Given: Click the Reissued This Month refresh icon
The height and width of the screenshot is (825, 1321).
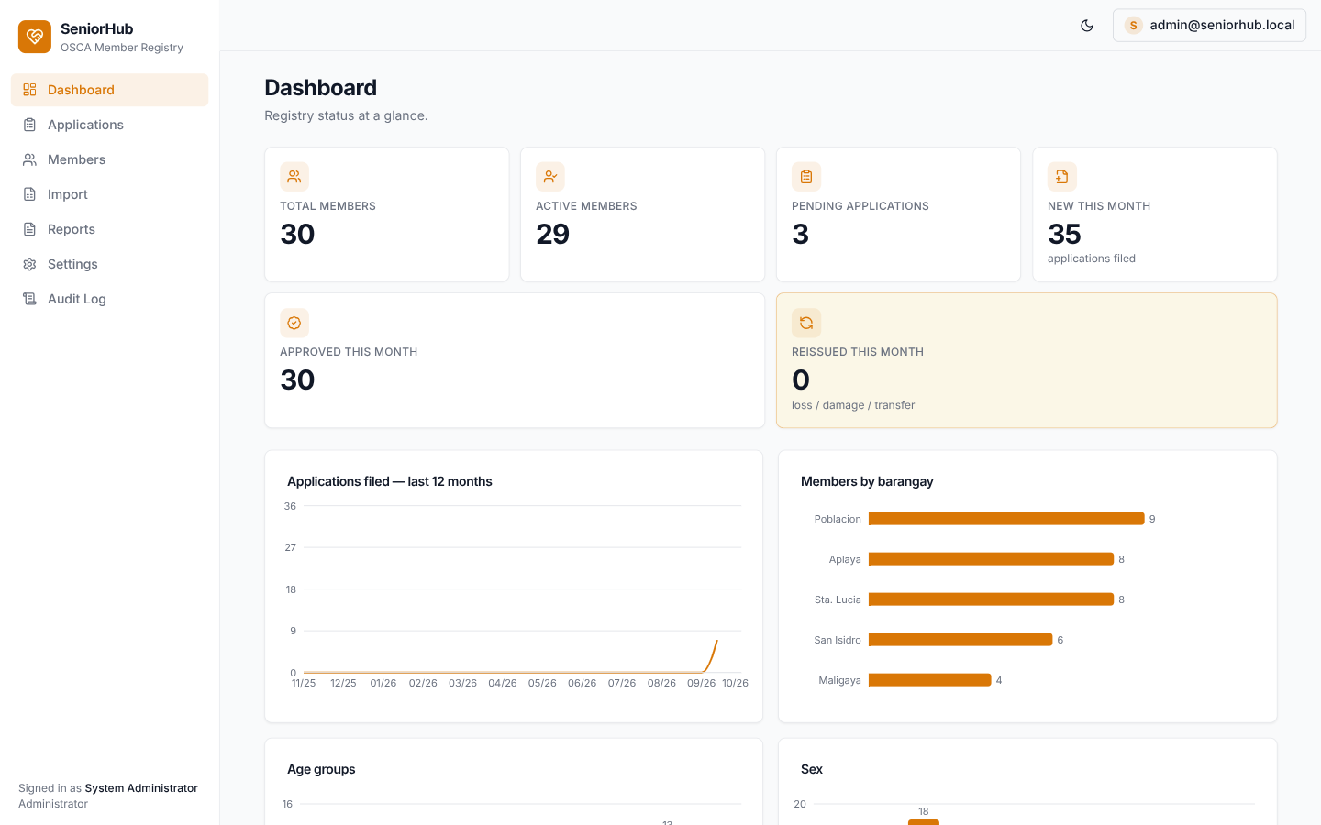Looking at the screenshot, I should pyautogui.click(x=806, y=323).
